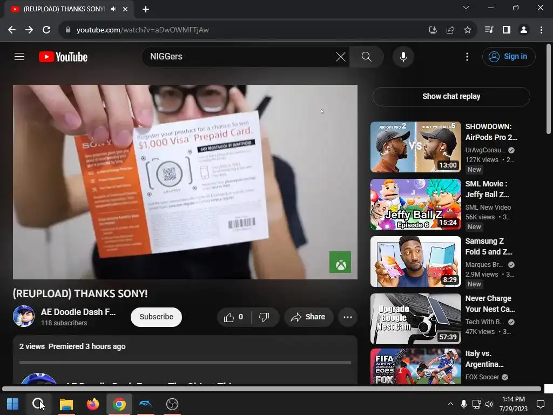
Task: Open media controls icon in toolbar
Action: tap(489, 30)
